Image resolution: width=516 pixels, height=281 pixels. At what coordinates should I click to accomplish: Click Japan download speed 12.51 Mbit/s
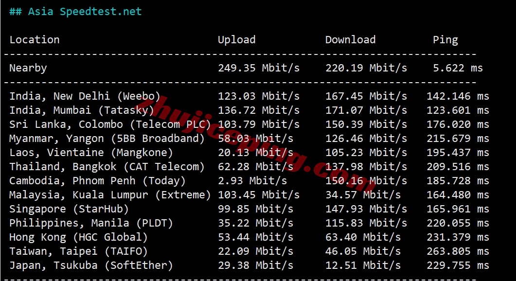coord(363,265)
